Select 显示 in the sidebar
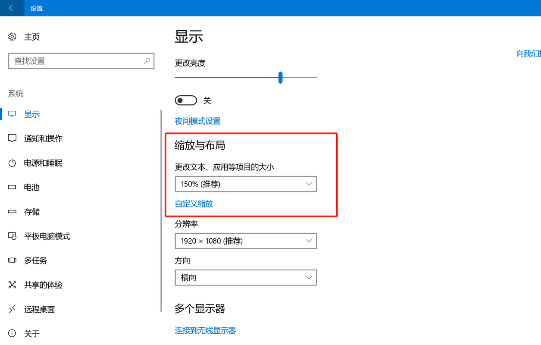The height and width of the screenshot is (345, 541). tap(32, 114)
